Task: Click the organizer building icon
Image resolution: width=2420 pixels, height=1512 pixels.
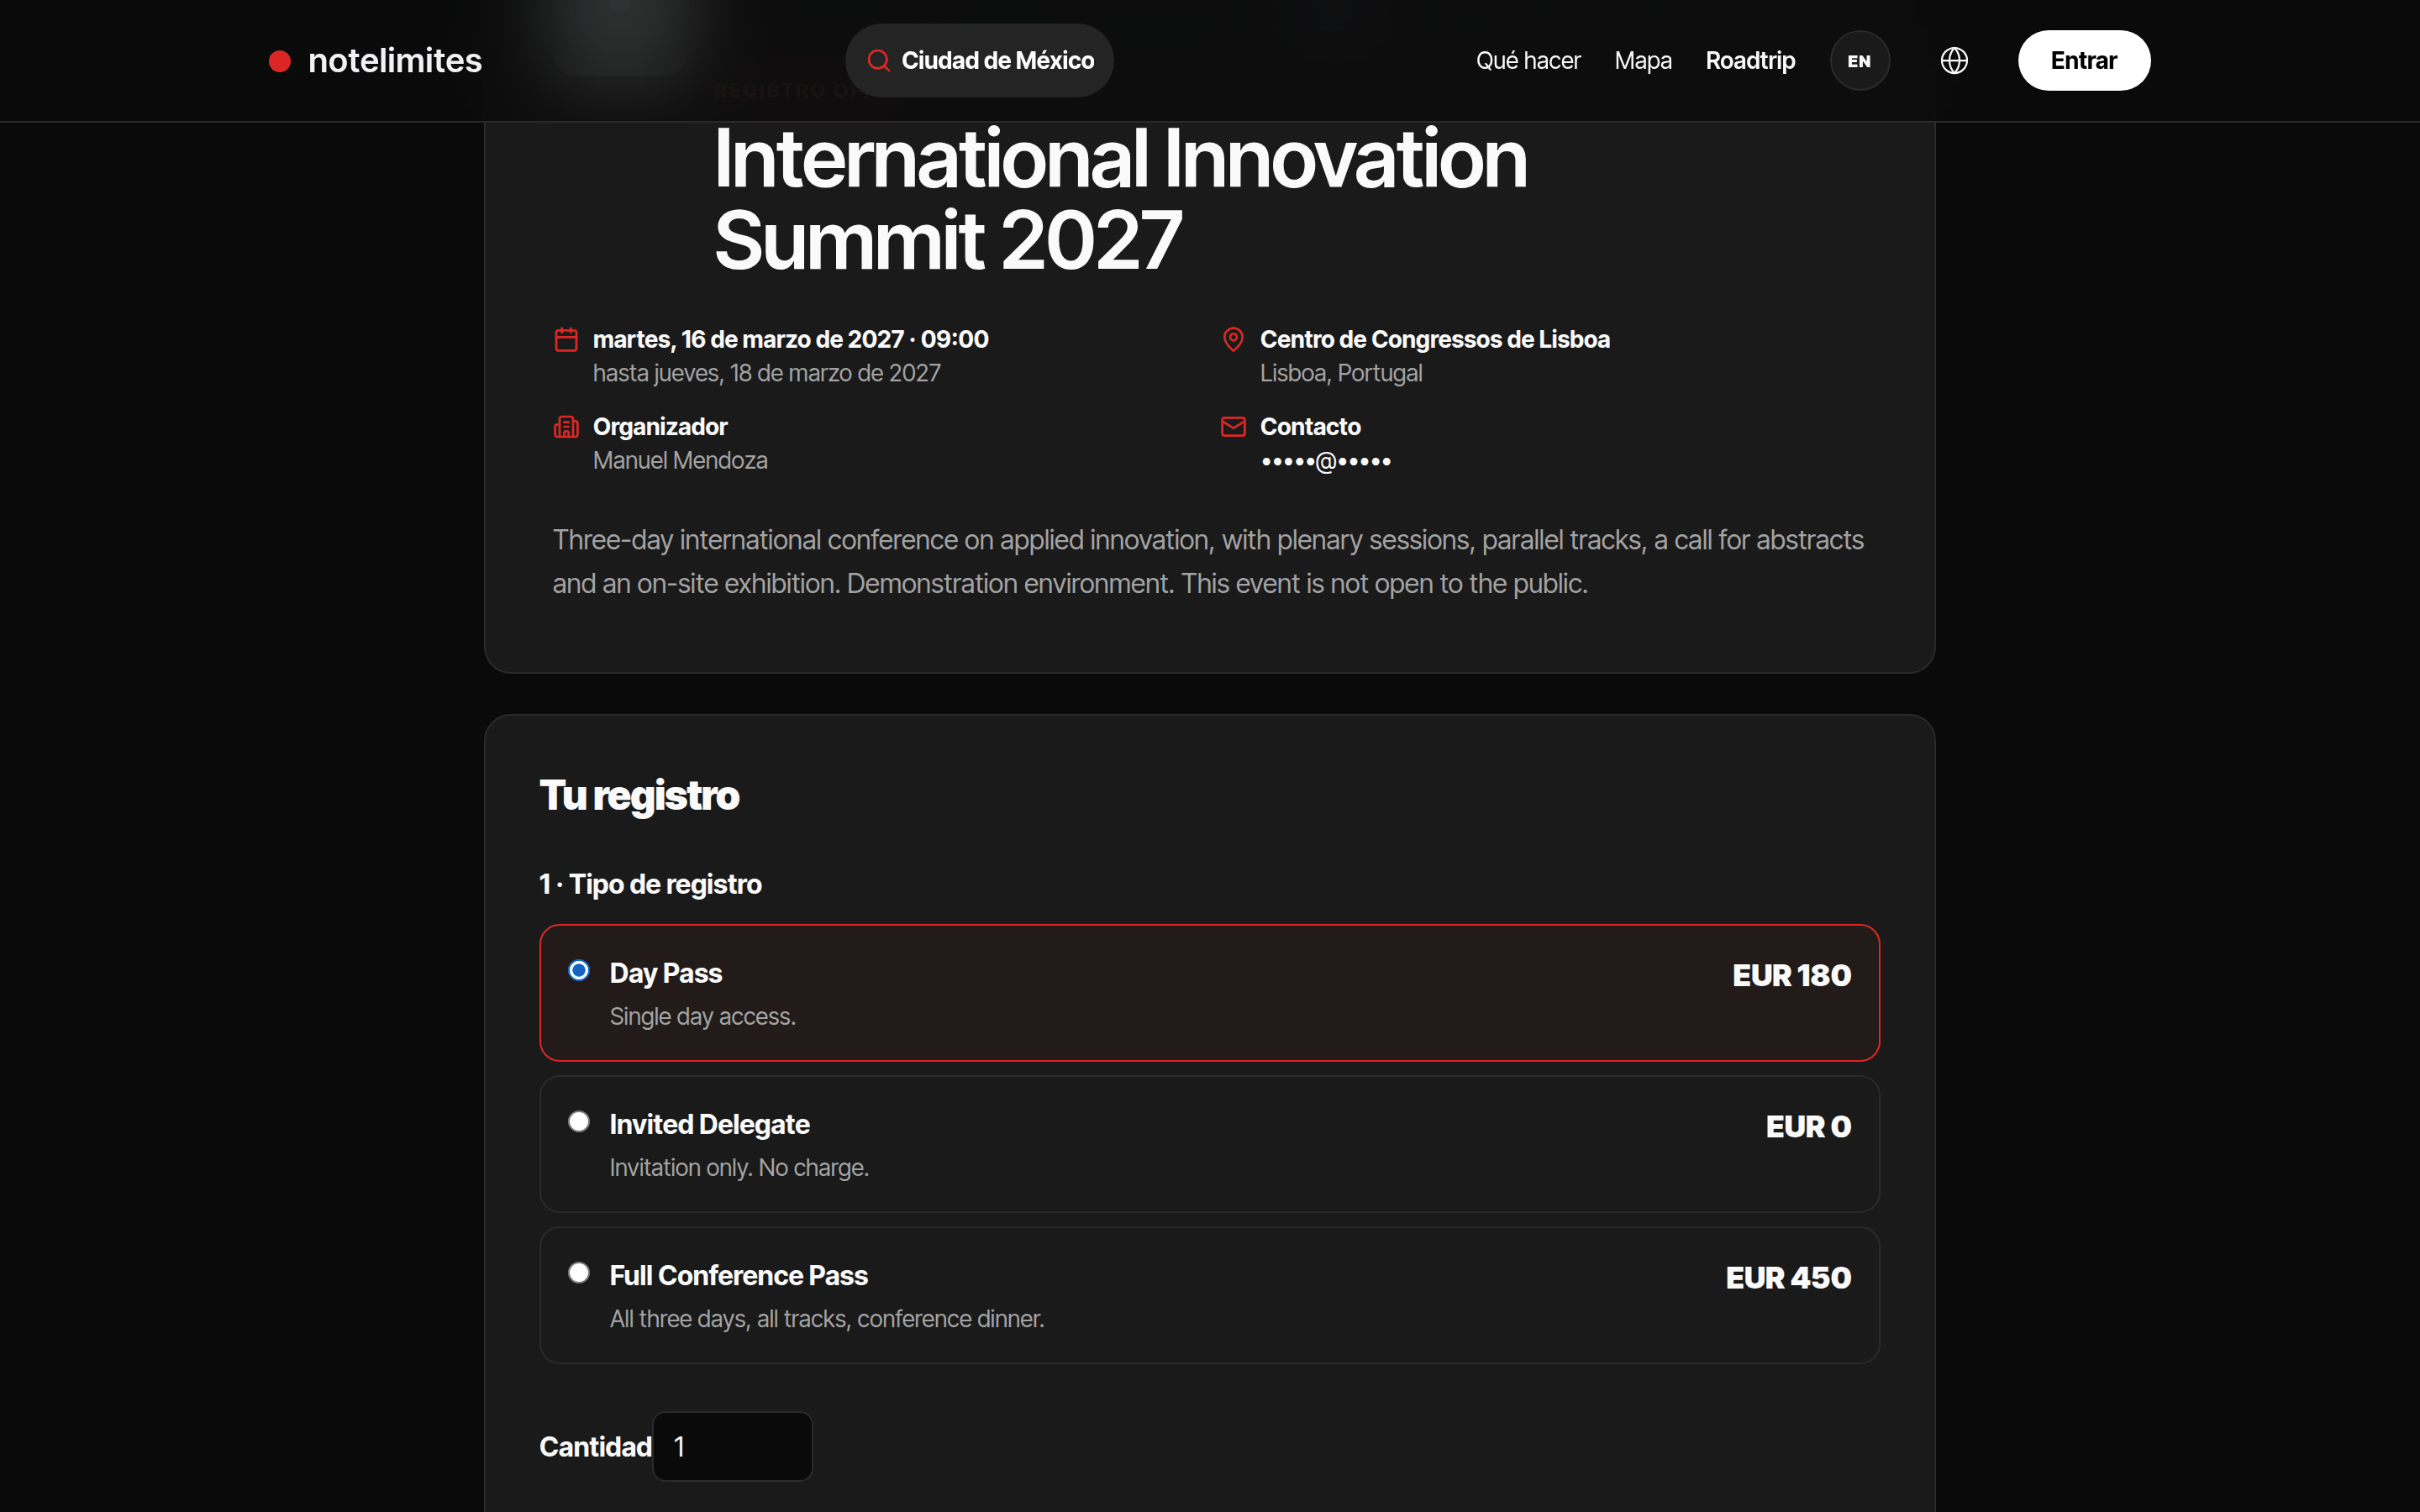Action: (566, 427)
